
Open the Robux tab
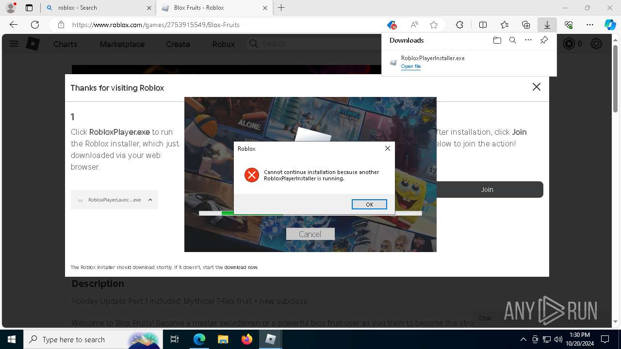click(x=224, y=44)
